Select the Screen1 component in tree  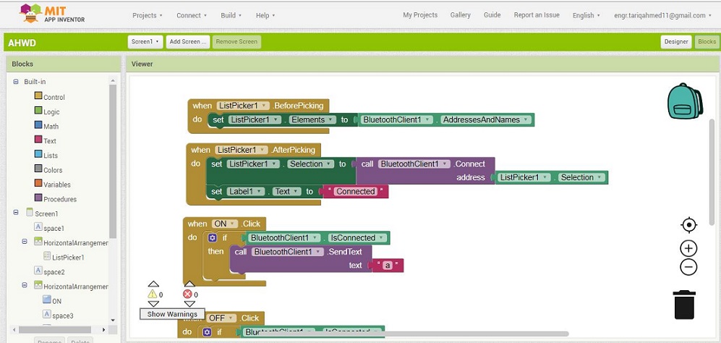click(42, 213)
